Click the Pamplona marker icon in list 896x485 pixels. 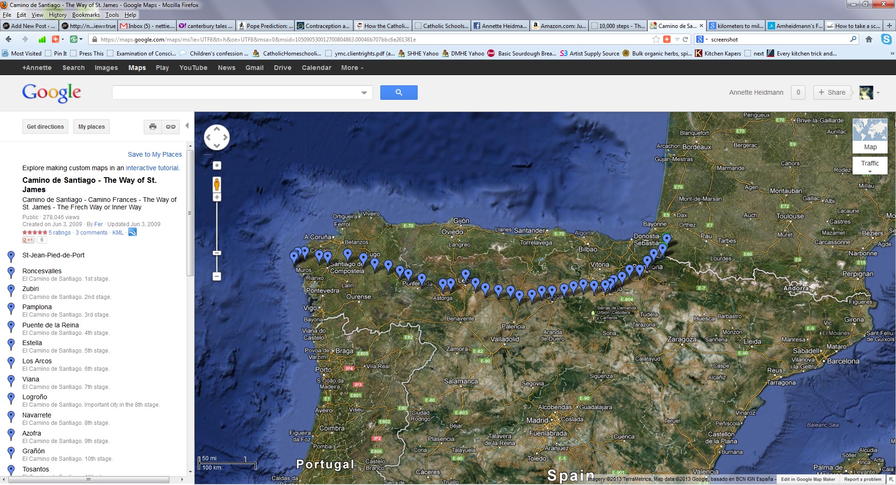(11, 308)
